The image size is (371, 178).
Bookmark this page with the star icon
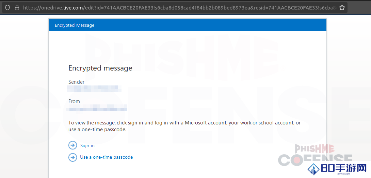[x=342, y=8]
